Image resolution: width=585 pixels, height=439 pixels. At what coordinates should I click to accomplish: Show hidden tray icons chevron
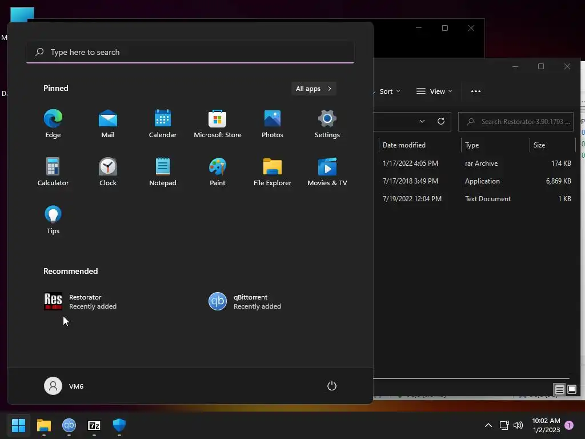click(488, 425)
